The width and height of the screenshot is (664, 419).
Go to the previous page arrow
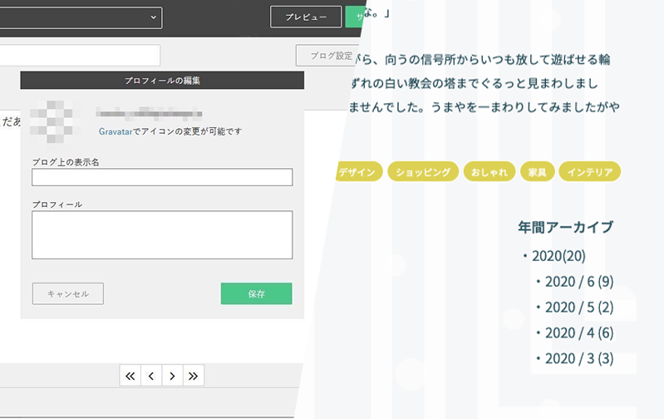(x=151, y=376)
